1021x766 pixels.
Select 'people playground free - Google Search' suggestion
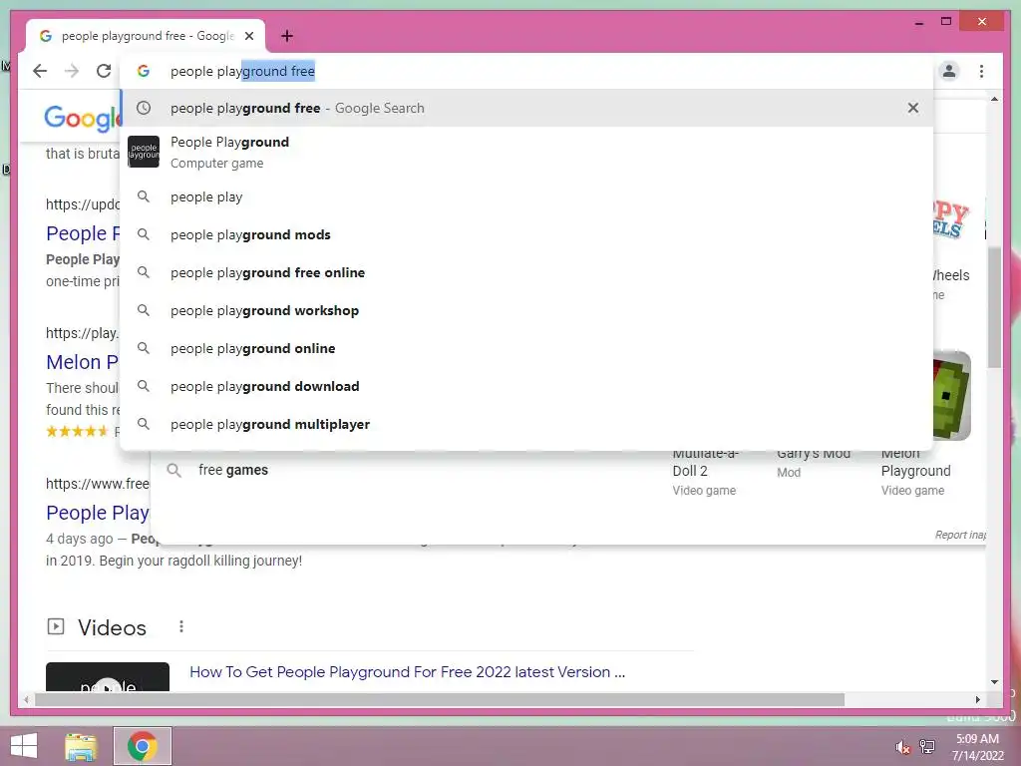526,108
